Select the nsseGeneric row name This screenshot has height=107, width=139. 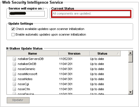click(x=26, y=69)
